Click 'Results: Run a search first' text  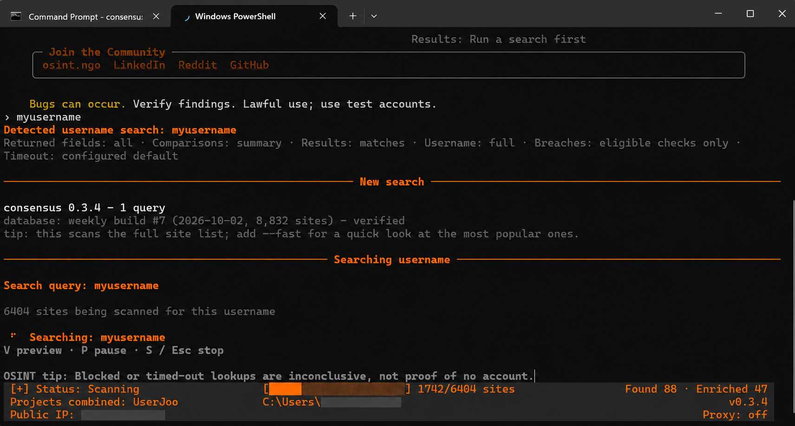pyautogui.click(x=498, y=39)
